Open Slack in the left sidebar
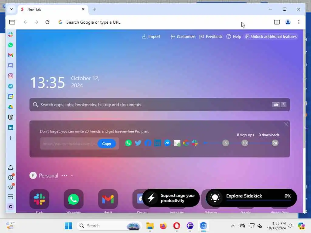311x233 pixels. pos(11,35)
